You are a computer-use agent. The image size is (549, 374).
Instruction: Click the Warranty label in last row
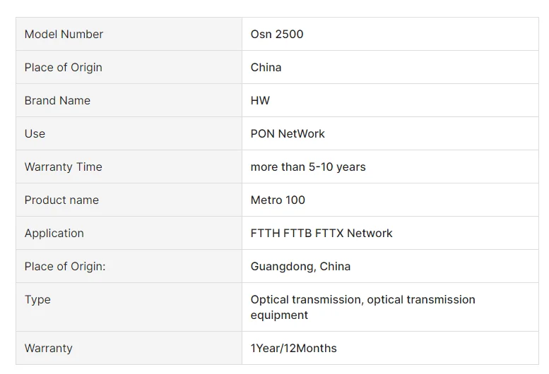[48, 349]
